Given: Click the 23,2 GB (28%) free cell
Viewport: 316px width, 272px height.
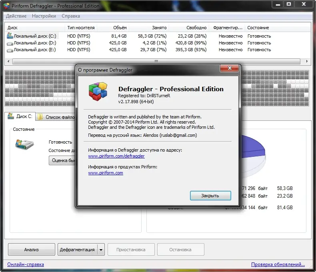Looking at the screenshot, I should (x=192, y=36).
